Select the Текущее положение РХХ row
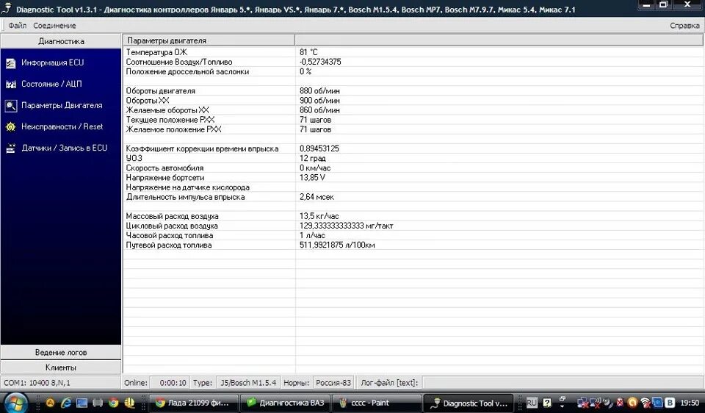 click(x=413, y=120)
